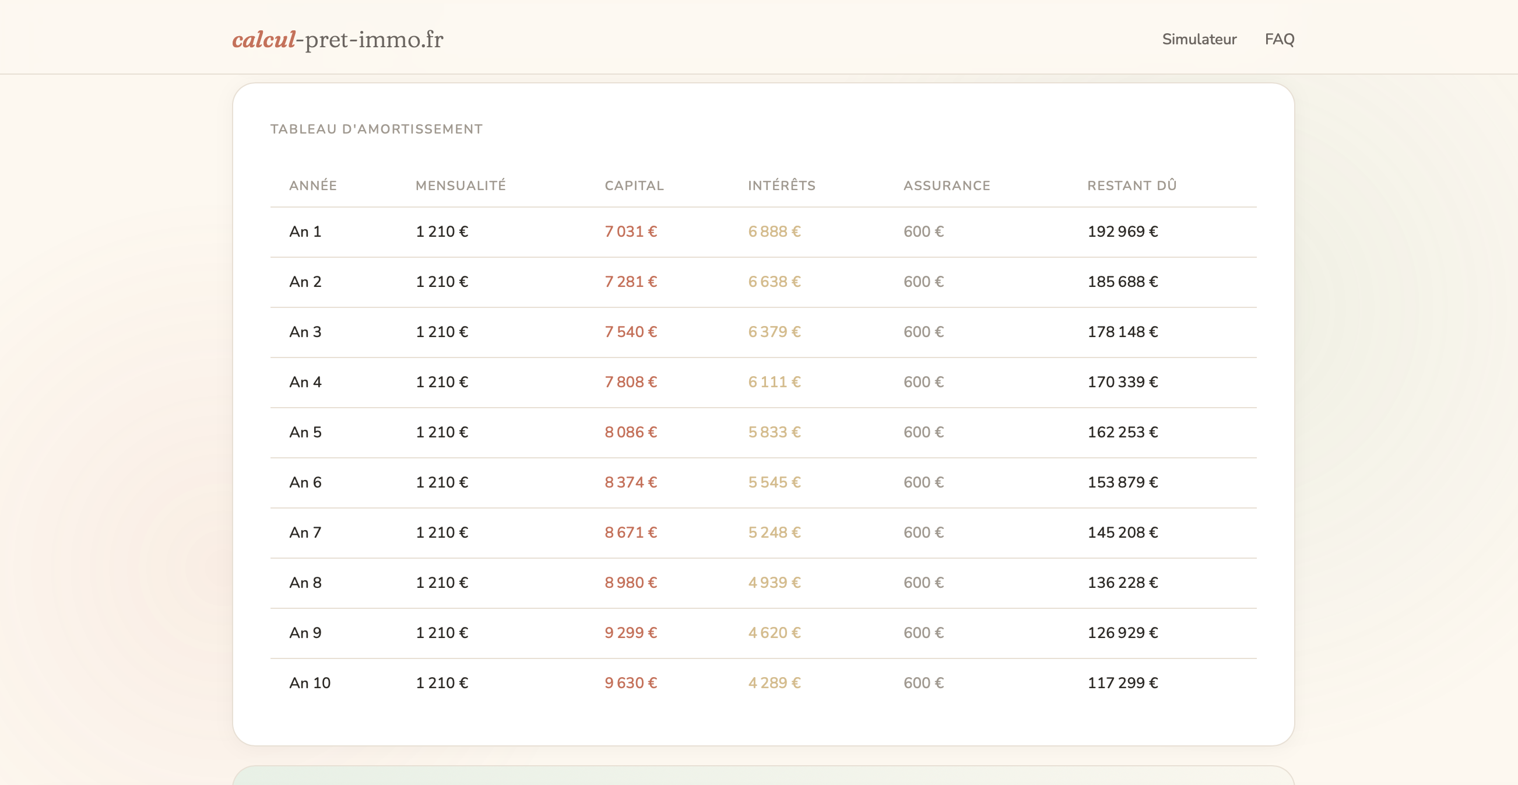Click interest value 6 111 €

click(774, 382)
